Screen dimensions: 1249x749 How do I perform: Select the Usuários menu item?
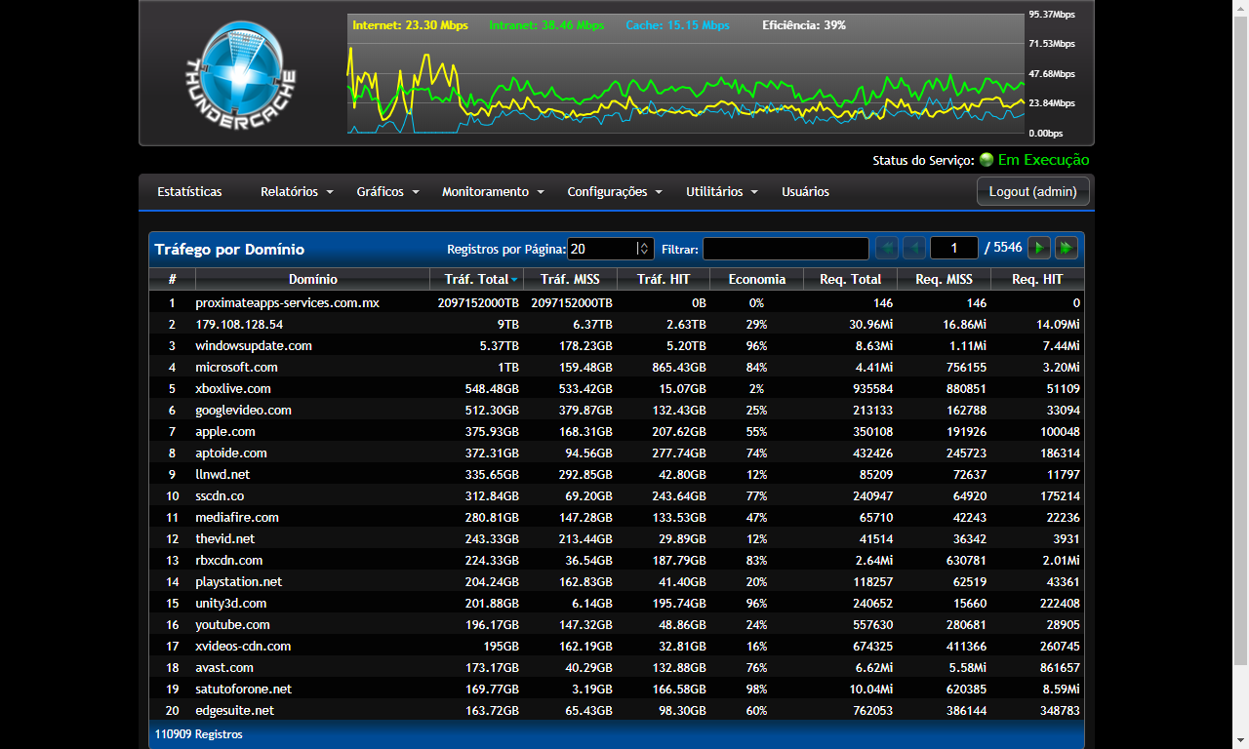(x=805, y=192)
